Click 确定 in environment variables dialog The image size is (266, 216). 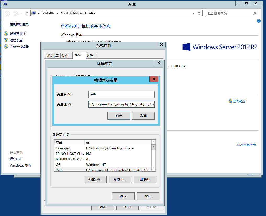pos(123,196)
